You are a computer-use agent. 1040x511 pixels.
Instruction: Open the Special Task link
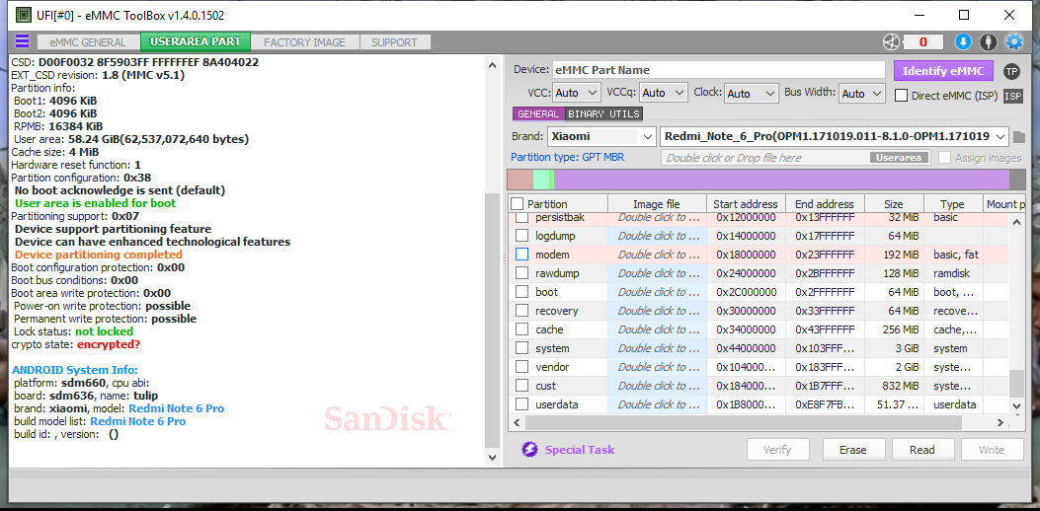pyautogui.click(x=580, y=450)
